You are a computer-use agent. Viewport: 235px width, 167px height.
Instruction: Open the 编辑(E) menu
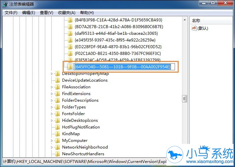point(28,13)
